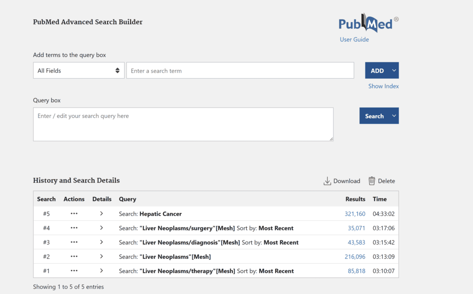Open 216,096 results link
This screenshot has width=473, height=294.
point(355,257)
